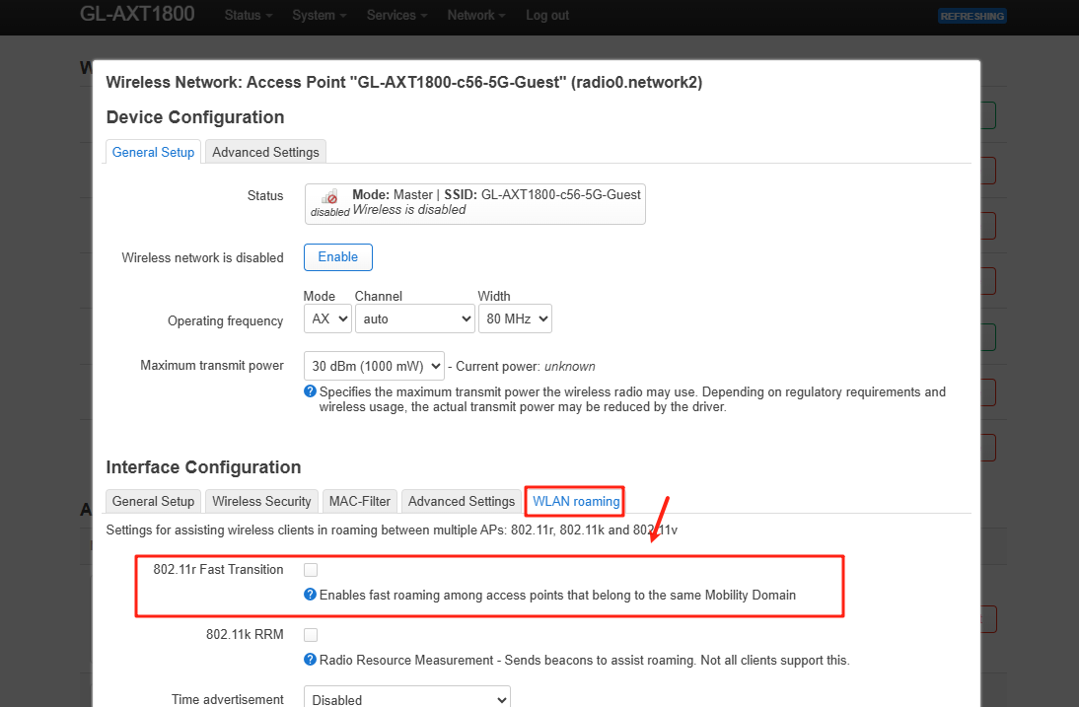
Task: Toggle the 802.11k RRM checkbox
Action: (x=311, y=635)
